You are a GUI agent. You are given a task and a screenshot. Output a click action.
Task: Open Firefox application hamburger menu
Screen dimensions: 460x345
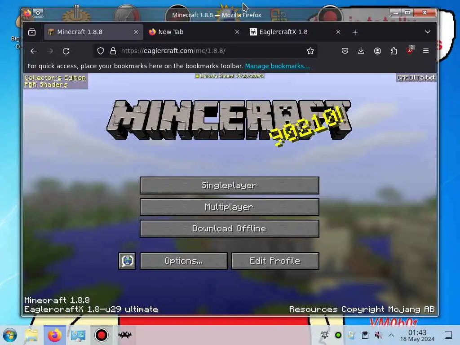point(426,51)
